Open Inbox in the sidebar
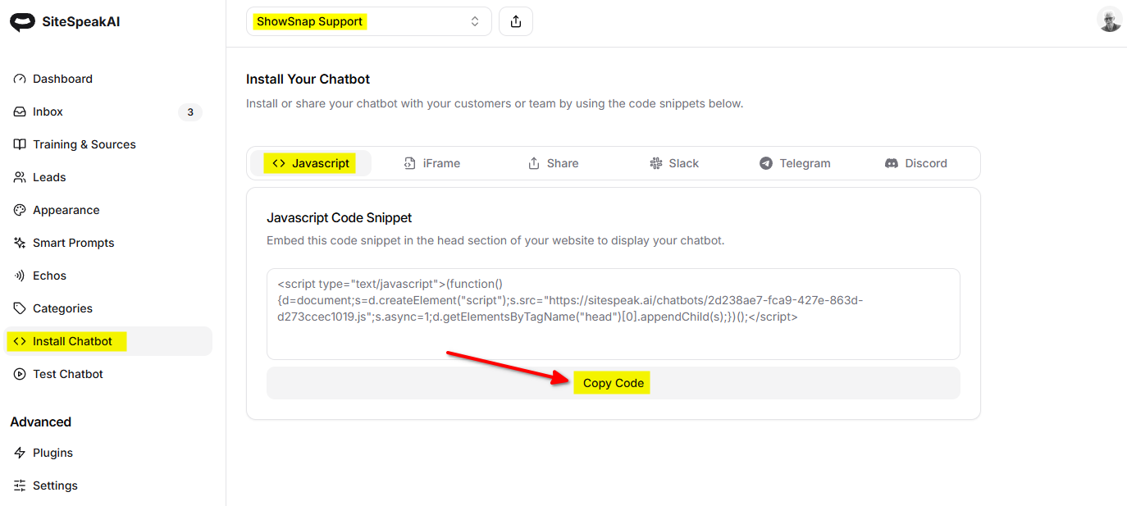Viewport: 1127px width, 506px height. coord(108,112)
